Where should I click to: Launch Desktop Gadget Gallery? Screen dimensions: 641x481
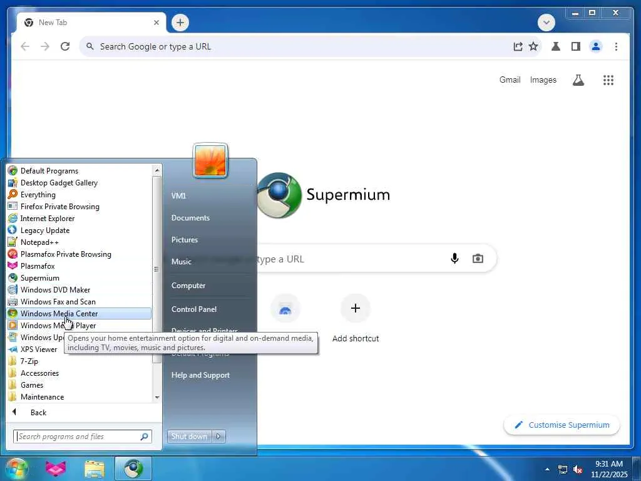coord(79,183)
